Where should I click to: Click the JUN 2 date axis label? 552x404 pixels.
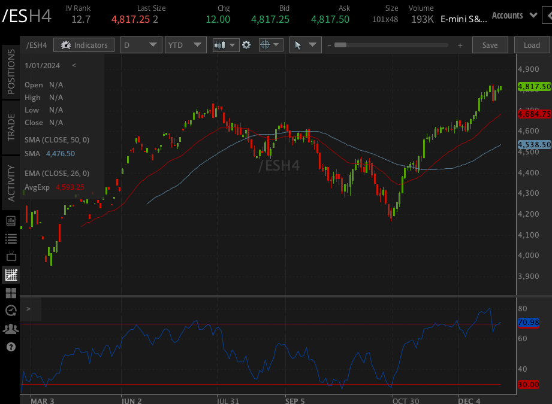tap(131, 401)
